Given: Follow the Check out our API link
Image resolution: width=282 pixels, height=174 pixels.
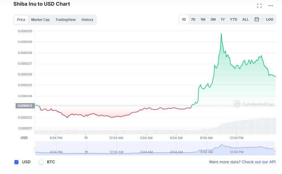Looking at the screenshot, I should point(258,162).
